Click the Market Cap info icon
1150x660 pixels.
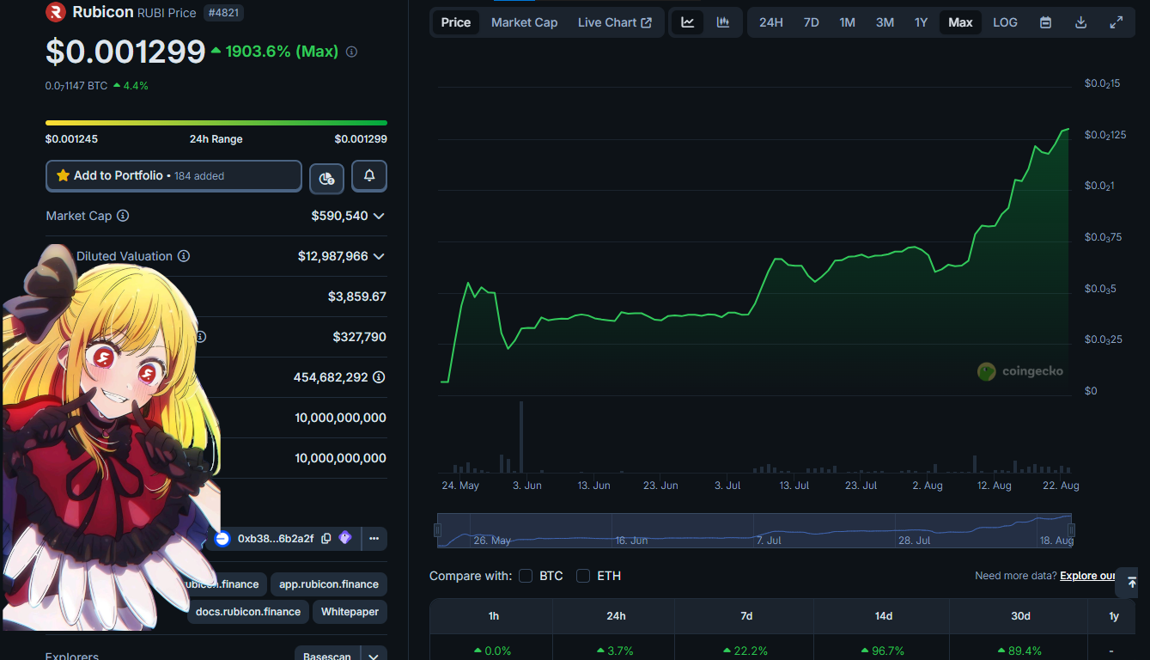123,216
